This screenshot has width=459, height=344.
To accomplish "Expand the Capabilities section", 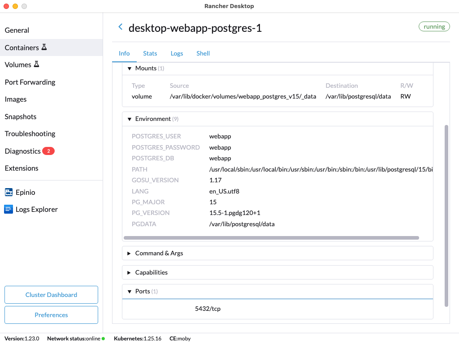I will [129, 273].
